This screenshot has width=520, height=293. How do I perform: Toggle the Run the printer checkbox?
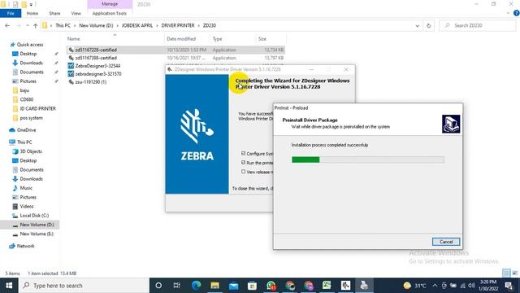click(244, 163)
